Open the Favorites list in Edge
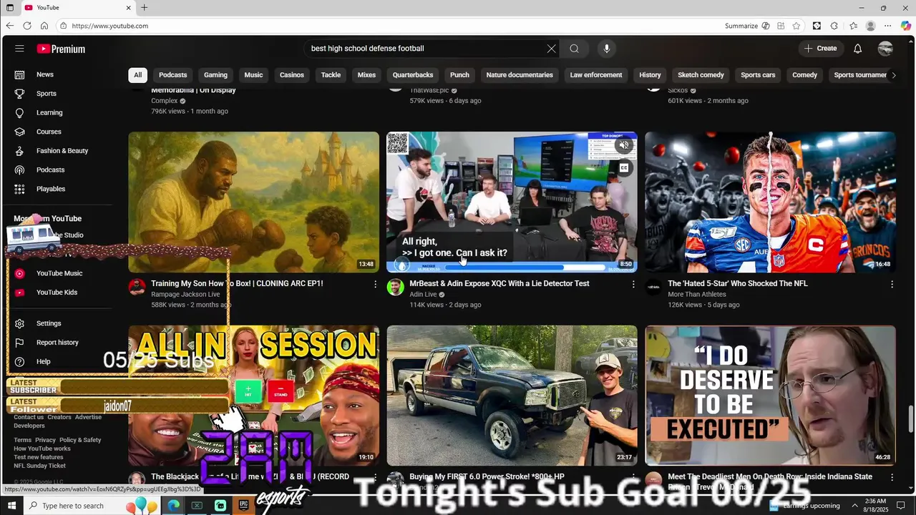Viewport: 916px width, 515px height. (853, 26)
